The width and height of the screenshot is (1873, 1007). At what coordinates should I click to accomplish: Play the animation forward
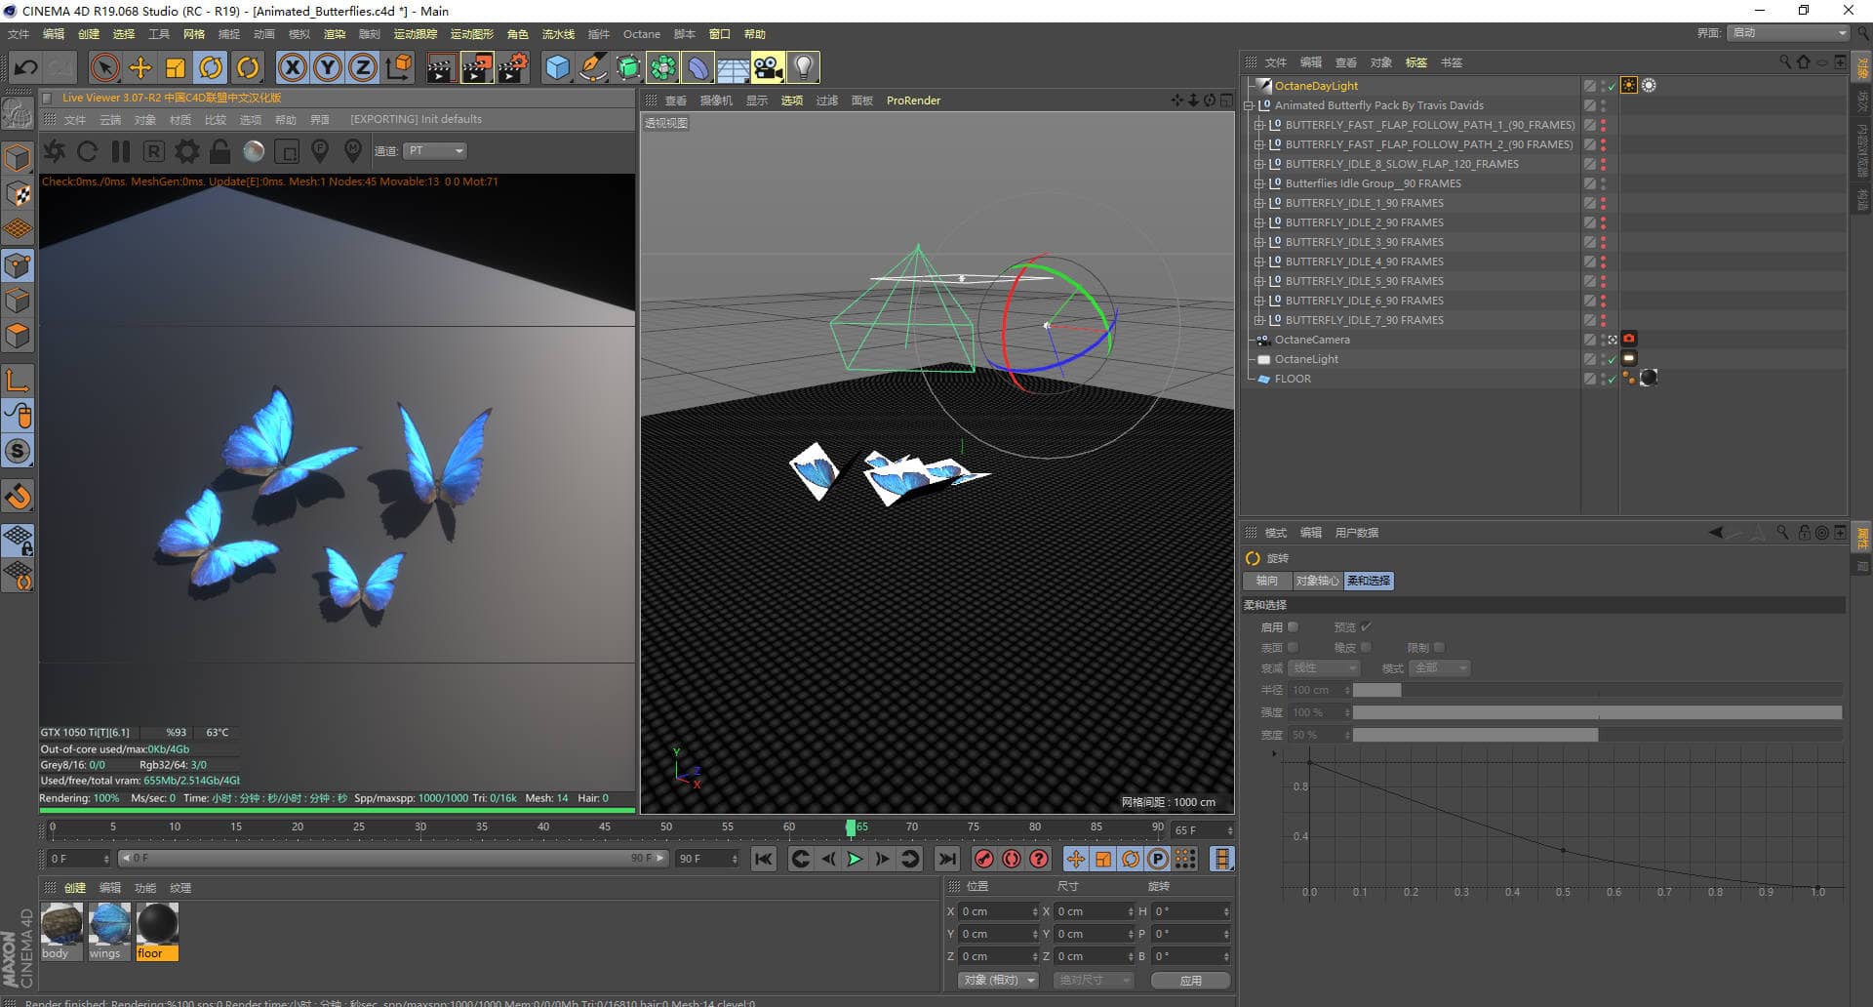pos(855,859)
